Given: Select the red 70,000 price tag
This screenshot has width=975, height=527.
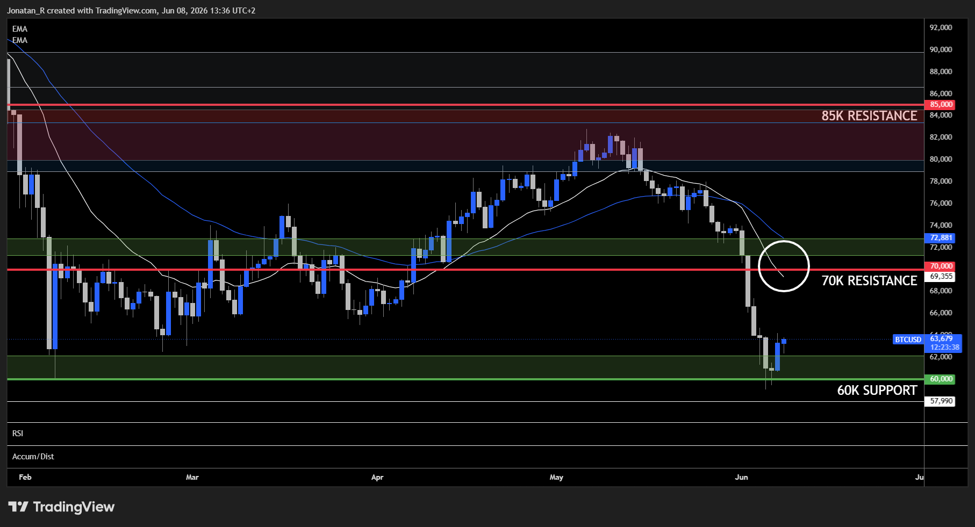Looking at the screenshot, I should tap(940, 266).
